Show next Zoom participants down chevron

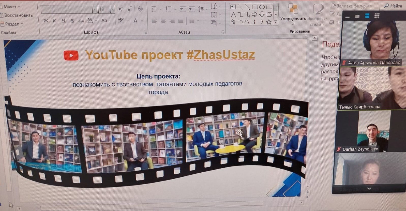pyautogui.click(x=369, y=189)
